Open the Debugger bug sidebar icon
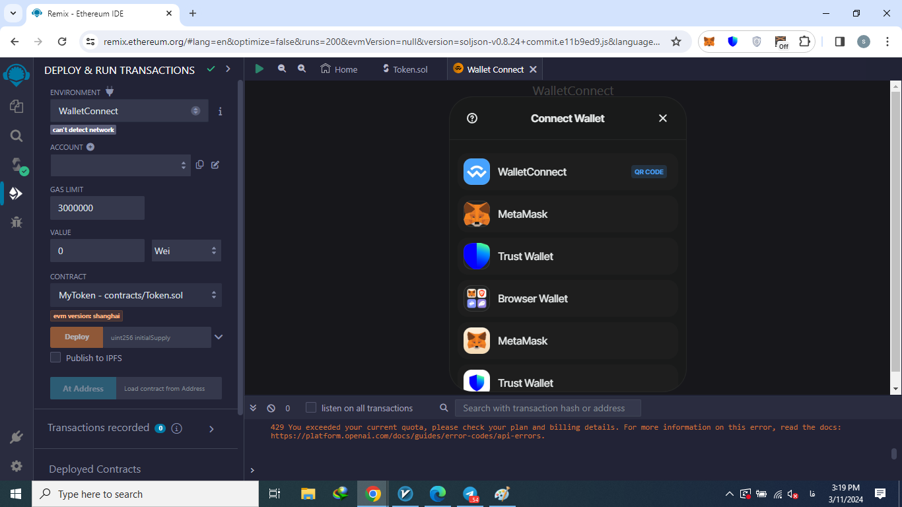Screen dimensions: 902x507 [x=17, y=222]
